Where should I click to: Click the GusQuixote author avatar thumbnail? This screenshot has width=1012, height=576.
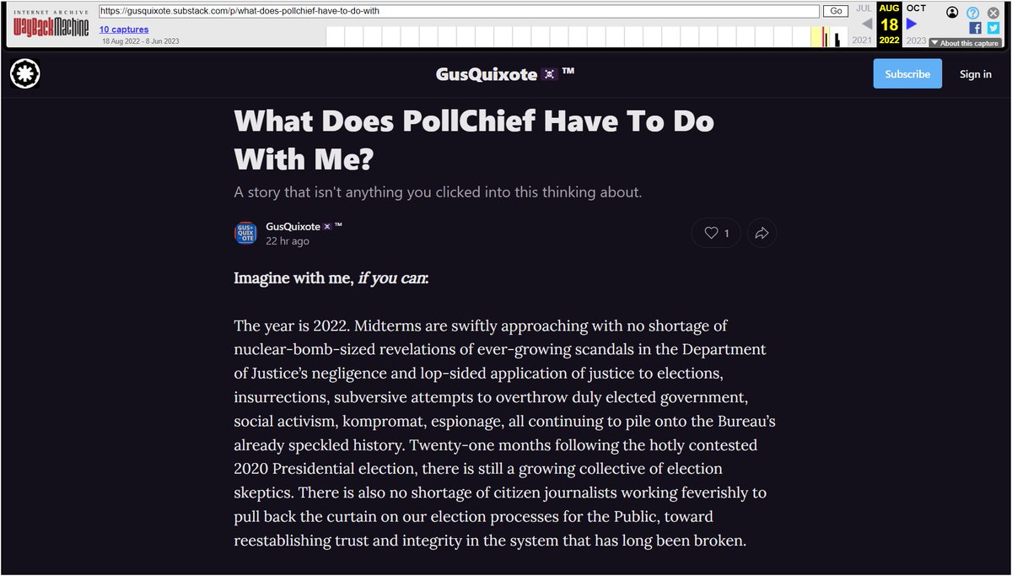coord(245,234)
